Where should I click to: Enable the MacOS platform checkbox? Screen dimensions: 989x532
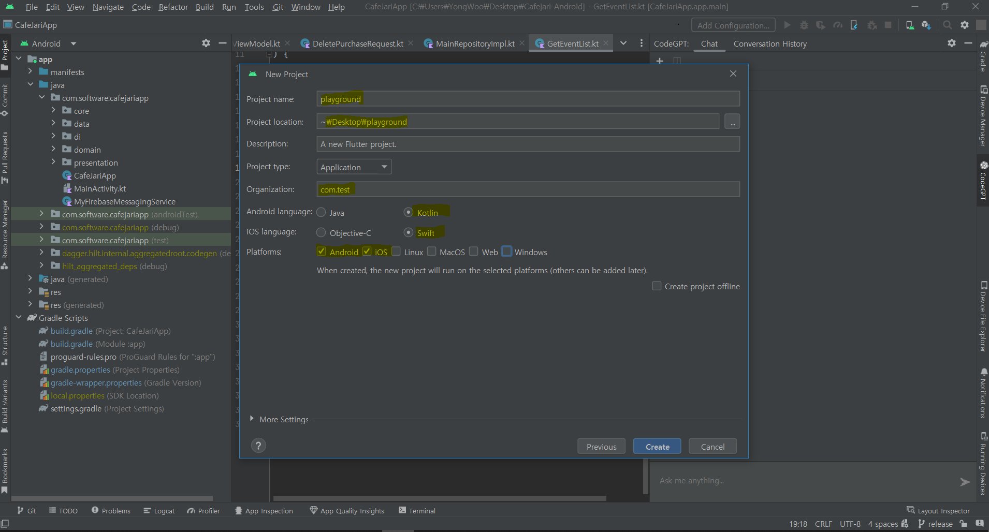coord(431,252)
